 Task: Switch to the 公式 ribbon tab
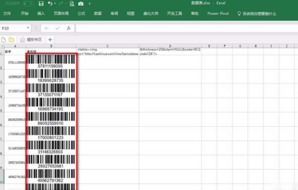[81, 13]
